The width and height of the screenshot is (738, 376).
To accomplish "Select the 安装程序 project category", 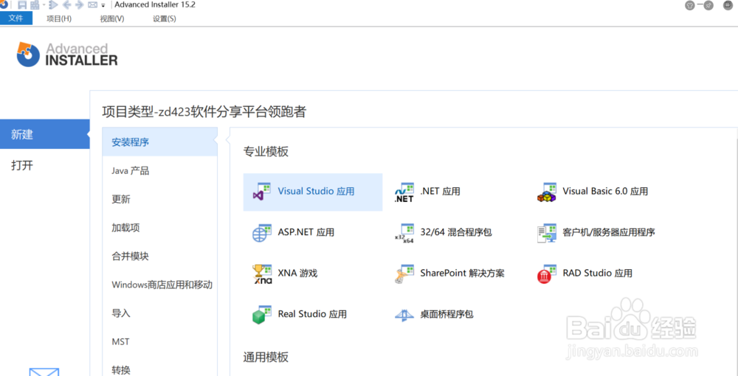I will click(159, 142).
